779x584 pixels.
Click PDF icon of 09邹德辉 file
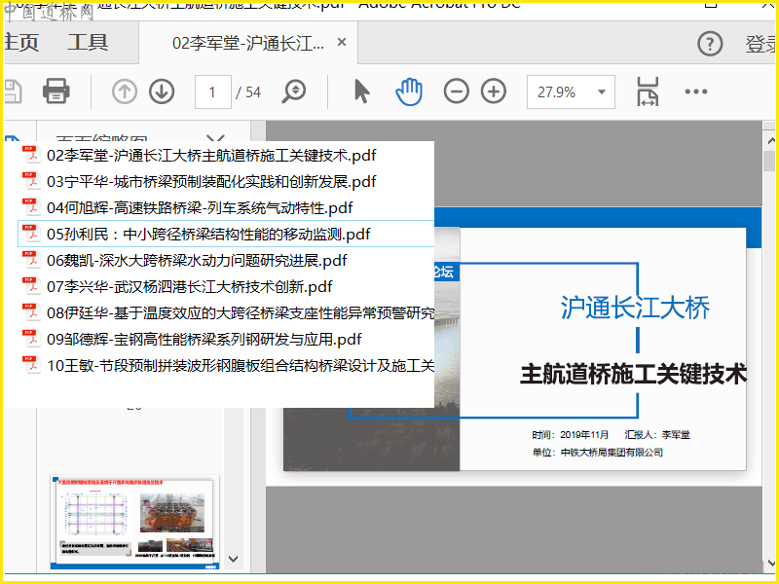(31, 338)
